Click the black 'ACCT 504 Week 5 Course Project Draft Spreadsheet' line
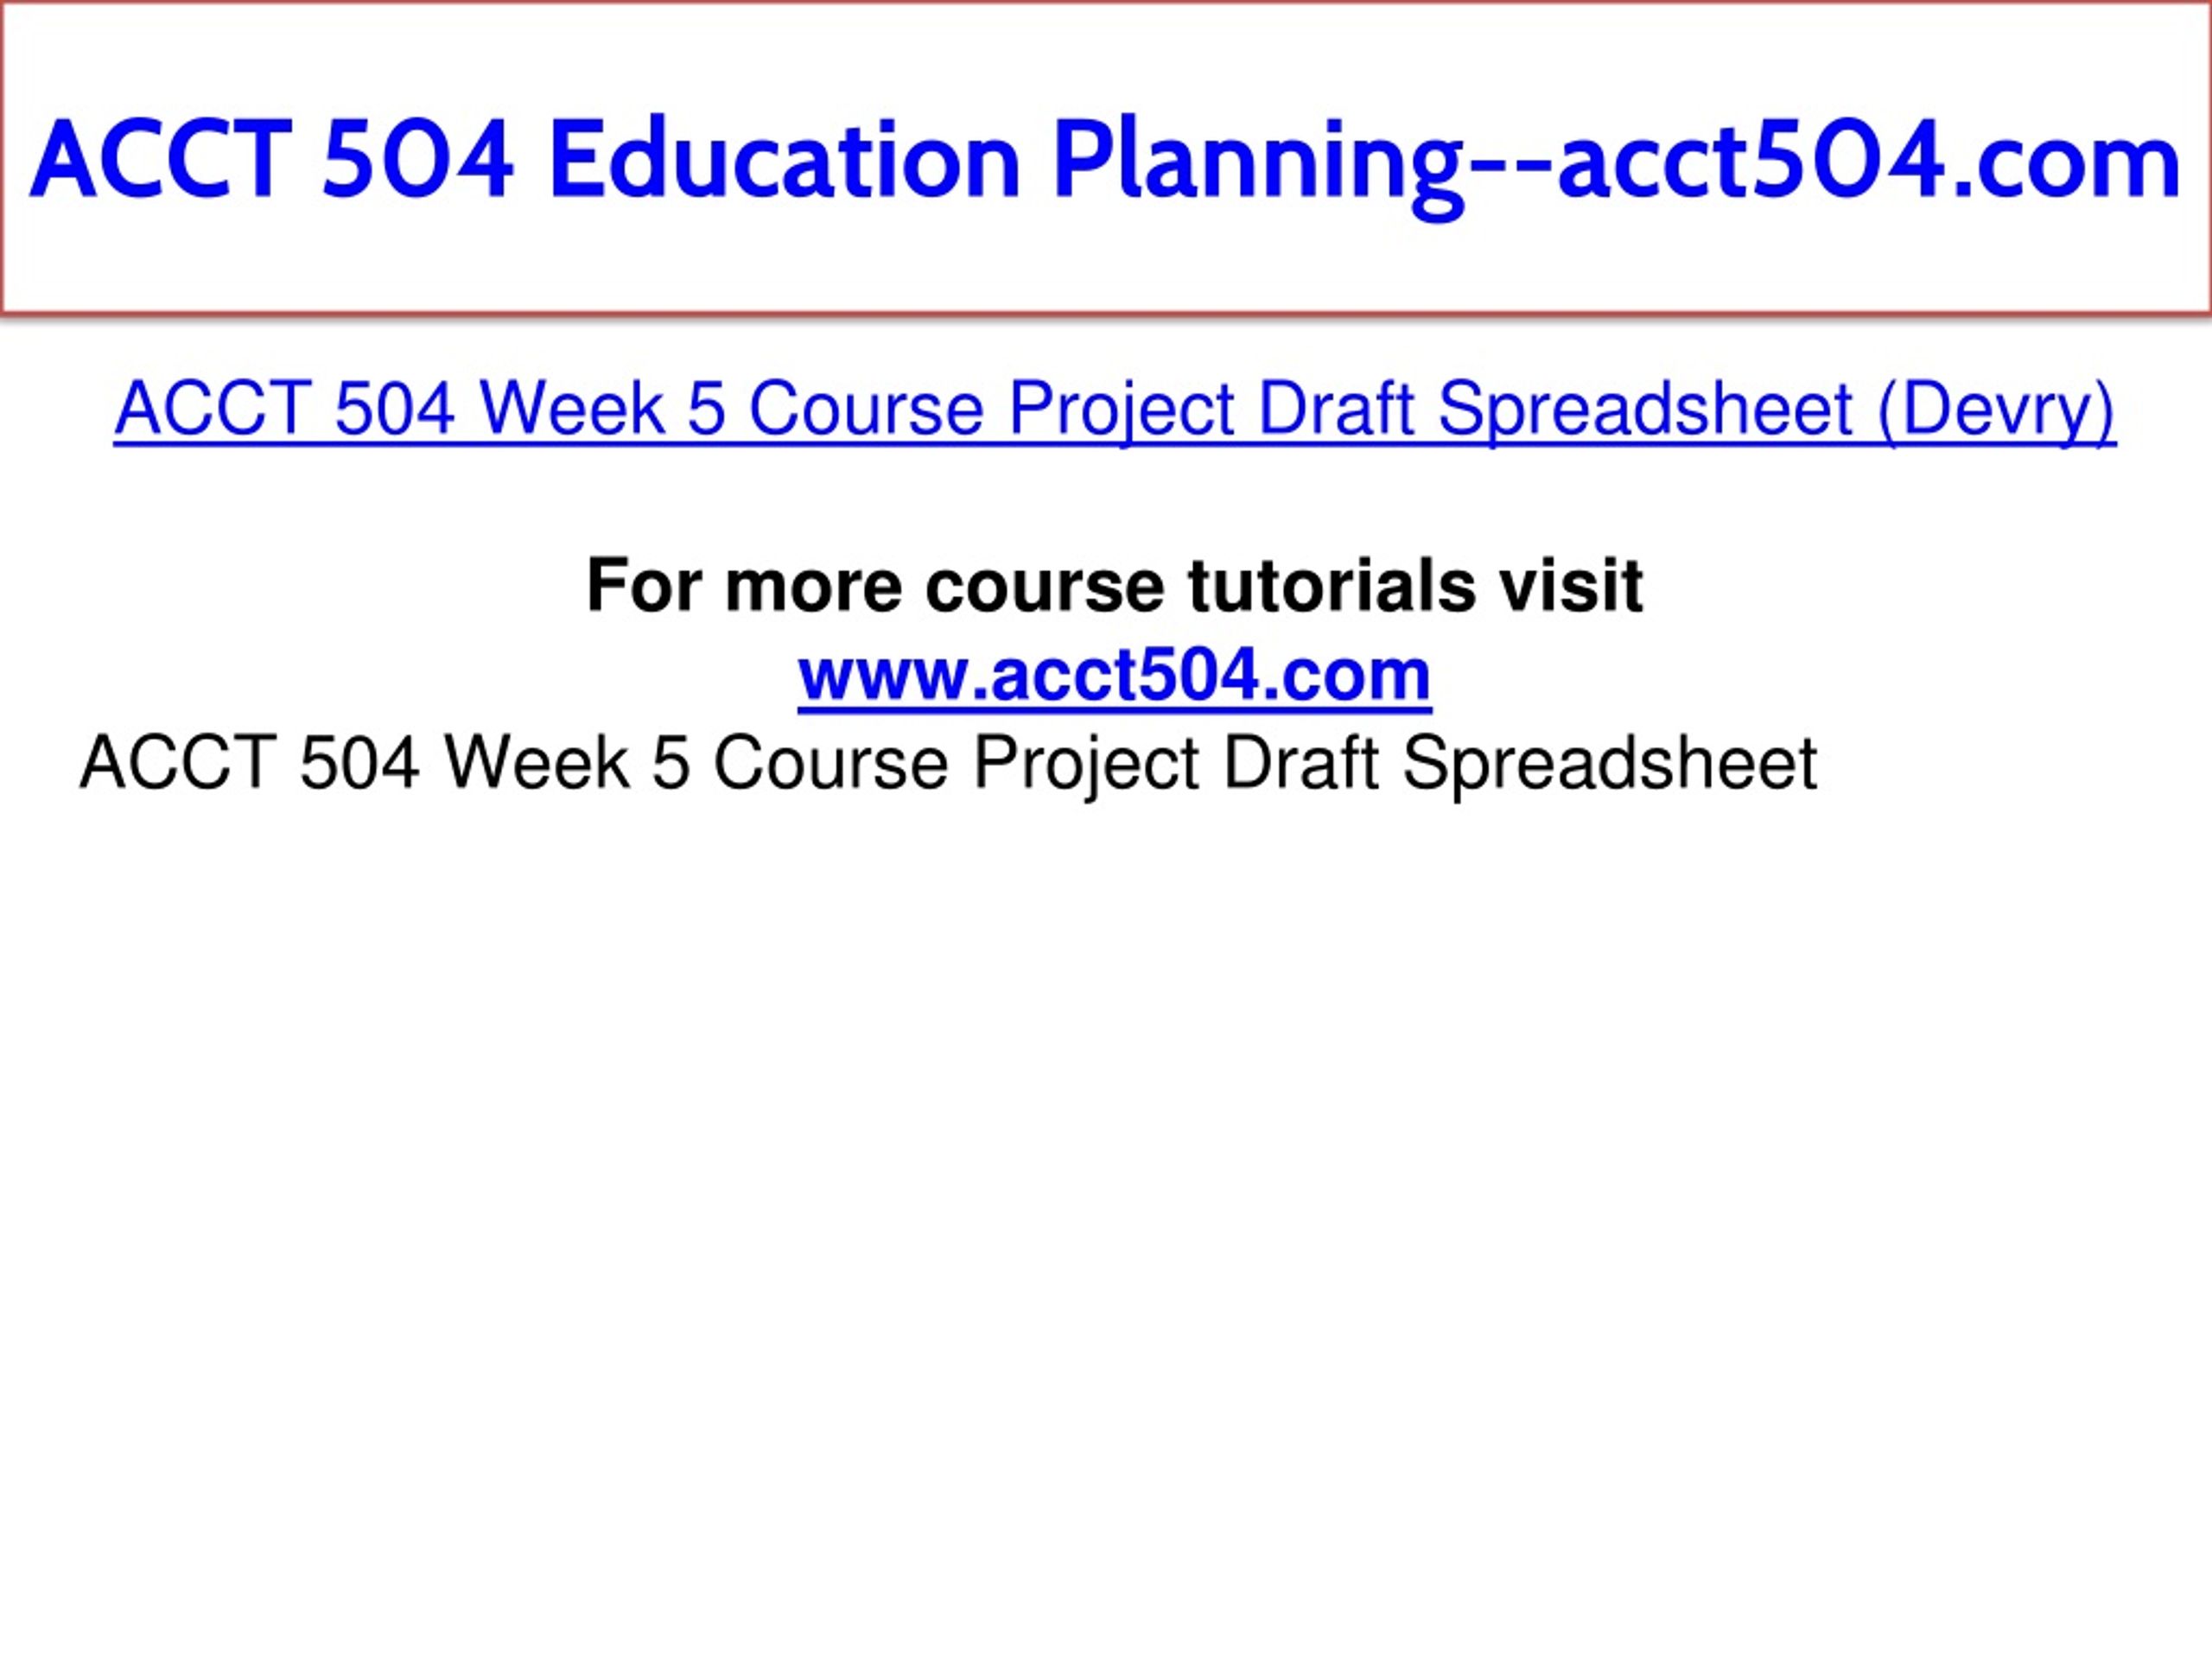Image resolution: width=2212 pixels, height=1659 pixels. (x=947, y=763)
